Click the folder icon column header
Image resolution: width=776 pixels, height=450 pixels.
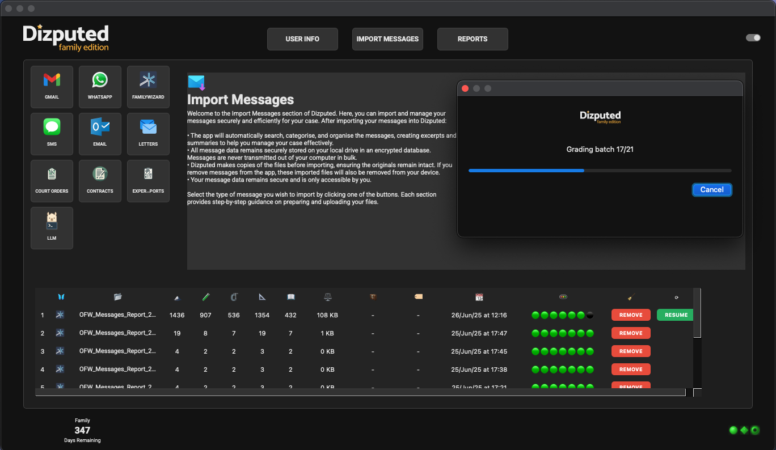pyautogui.click(x=117, y=296)
